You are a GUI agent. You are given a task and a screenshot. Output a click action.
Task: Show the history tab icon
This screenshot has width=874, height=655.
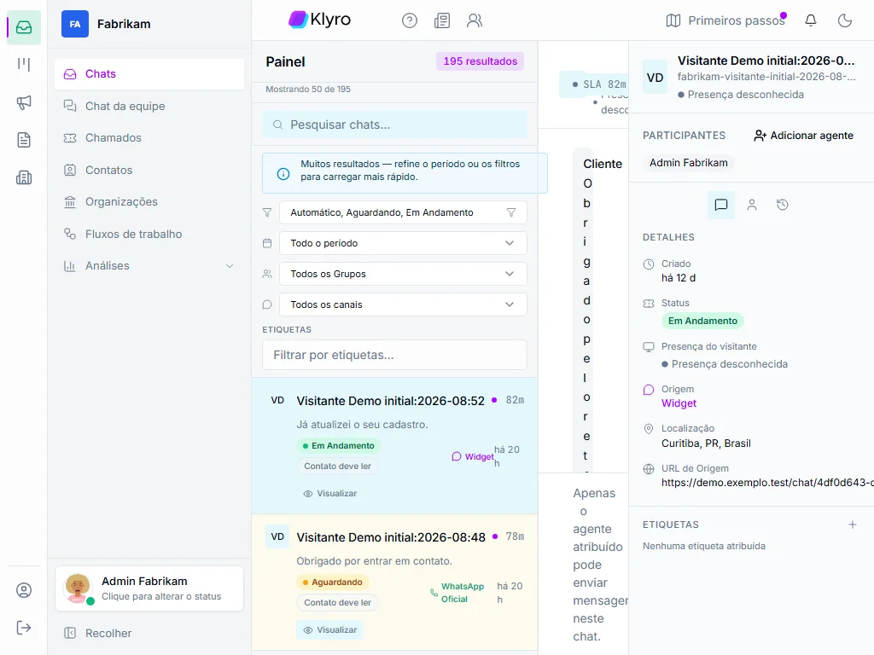(783, 205)
